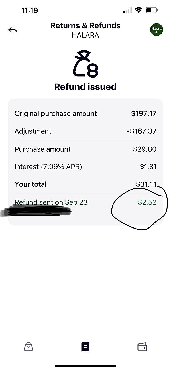
Task: Tap the battery indicator icon
Action: tap(151, 11)
